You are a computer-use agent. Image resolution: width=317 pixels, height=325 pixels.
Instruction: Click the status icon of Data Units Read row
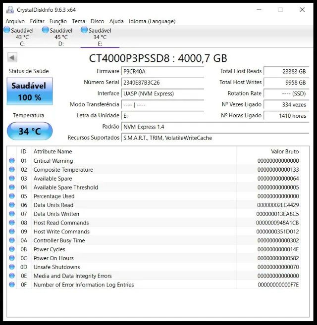[x=12, y=205]
